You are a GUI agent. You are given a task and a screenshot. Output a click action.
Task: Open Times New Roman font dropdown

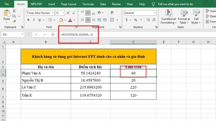(53, 13)
